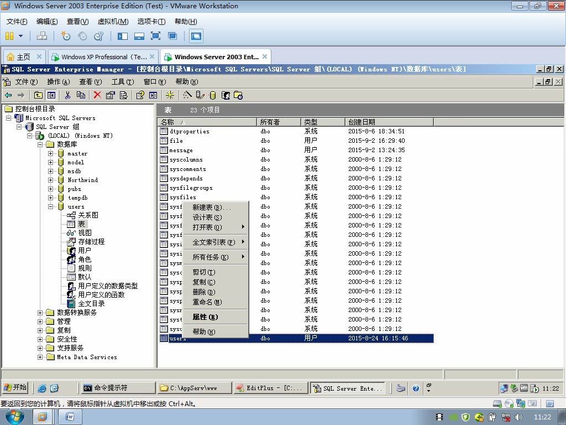
Task: Expand the model database node
Action: click(50, 162)
